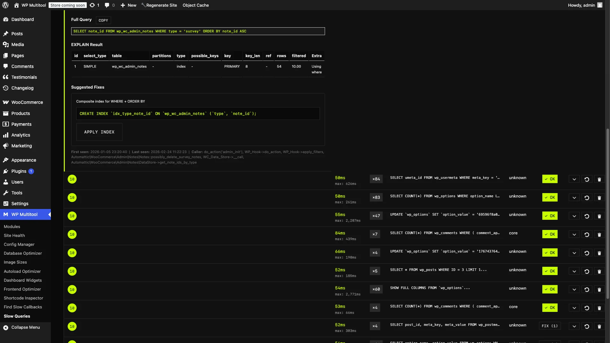Click the home icon next to WP Multitool
Image resolution: width=610 pixels, height=343 pixels.
(17, 5)
